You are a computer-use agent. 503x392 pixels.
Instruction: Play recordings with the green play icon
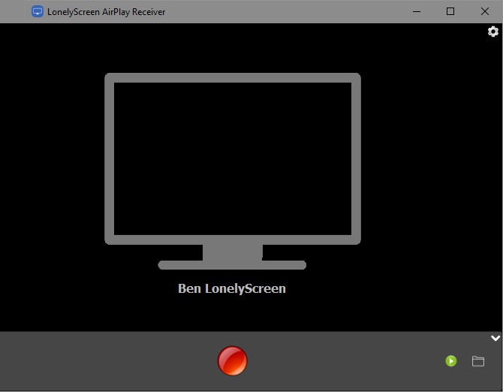click(451, 361)
